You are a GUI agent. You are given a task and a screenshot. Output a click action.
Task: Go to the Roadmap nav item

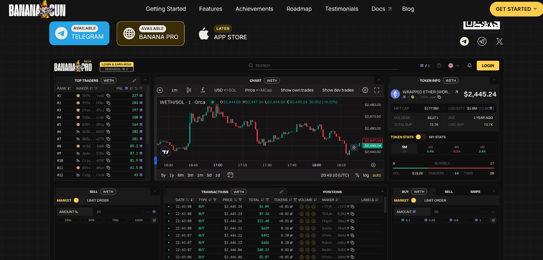pos(299,9)
